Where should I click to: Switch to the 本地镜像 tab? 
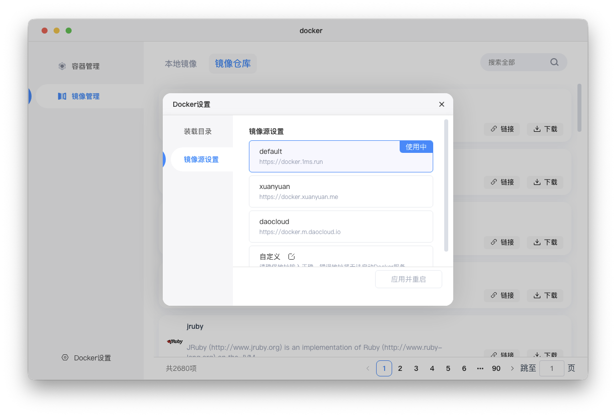pos(181,64)
